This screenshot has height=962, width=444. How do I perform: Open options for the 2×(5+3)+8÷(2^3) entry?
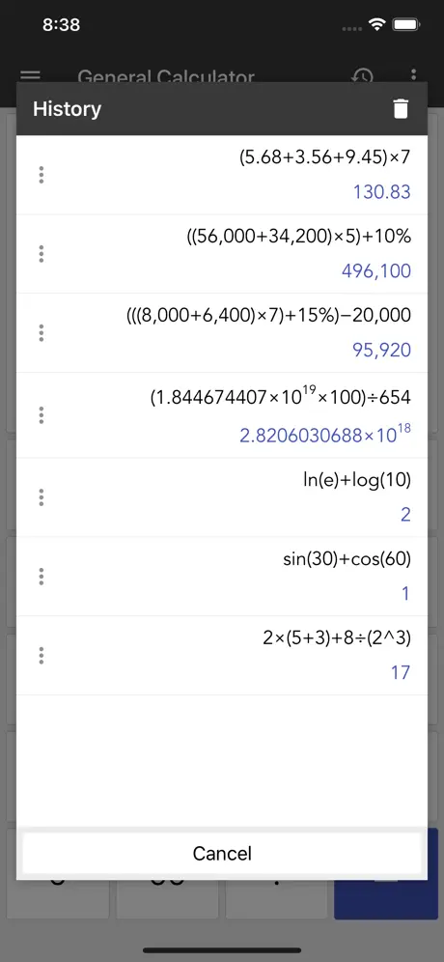[42, 656]
